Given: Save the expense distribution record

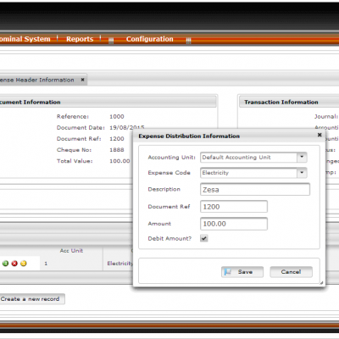Looking at the screenshot, I should point(242,272).
